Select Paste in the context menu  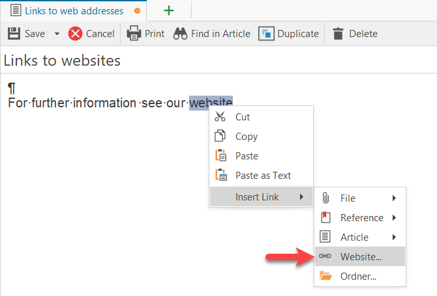[246, 156]
